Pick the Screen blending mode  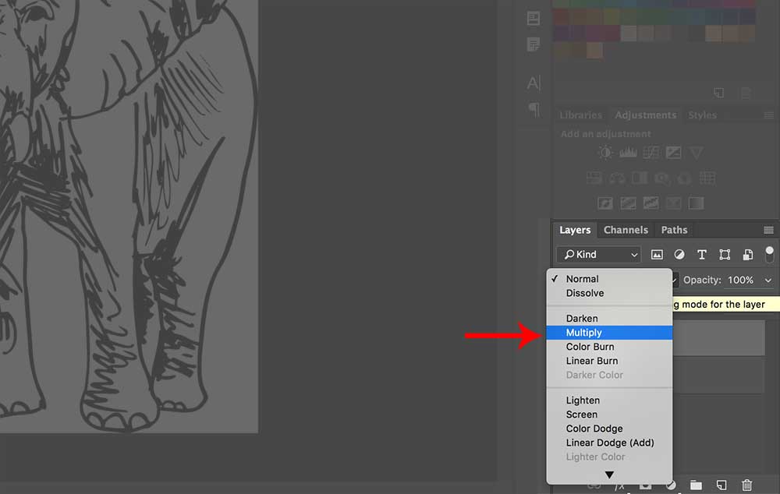[582, 415]
